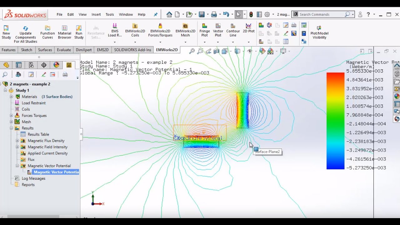The image size is (400, 225).
Task: Click the horizontal scrollbar under the tree panel
Action: pyautogui.click(x=33, y=216)
